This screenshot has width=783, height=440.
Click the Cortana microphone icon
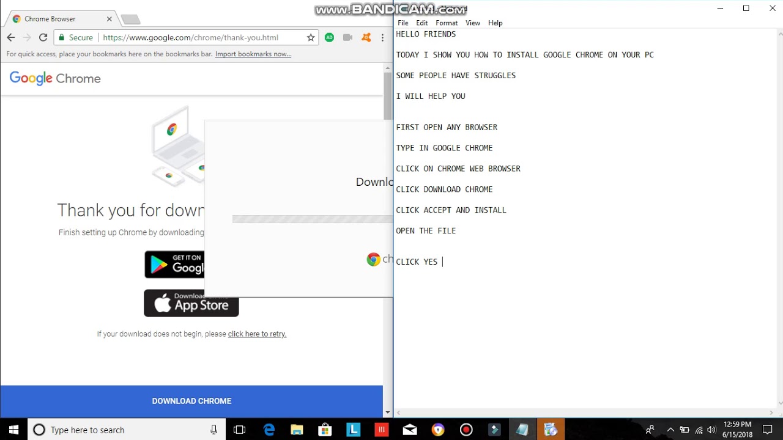(213, 430)
